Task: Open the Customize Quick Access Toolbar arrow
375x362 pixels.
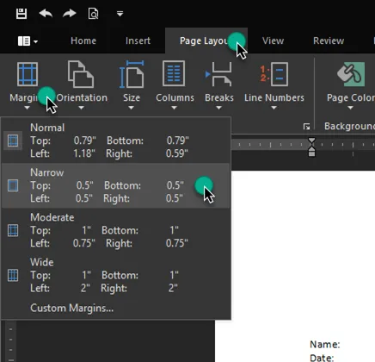Action: (x=120, y=14)
